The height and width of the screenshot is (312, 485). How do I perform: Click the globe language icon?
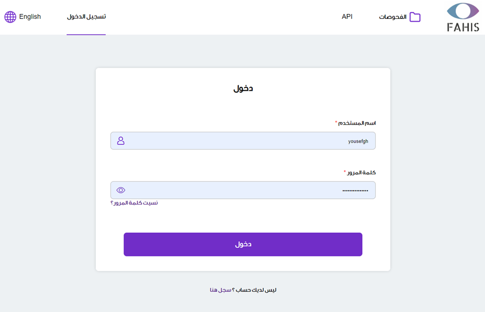pos(10,16)
